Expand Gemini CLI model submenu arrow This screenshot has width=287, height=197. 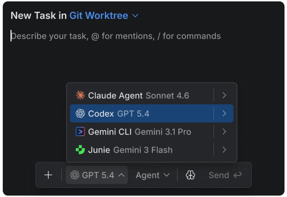tap(224, 132)
